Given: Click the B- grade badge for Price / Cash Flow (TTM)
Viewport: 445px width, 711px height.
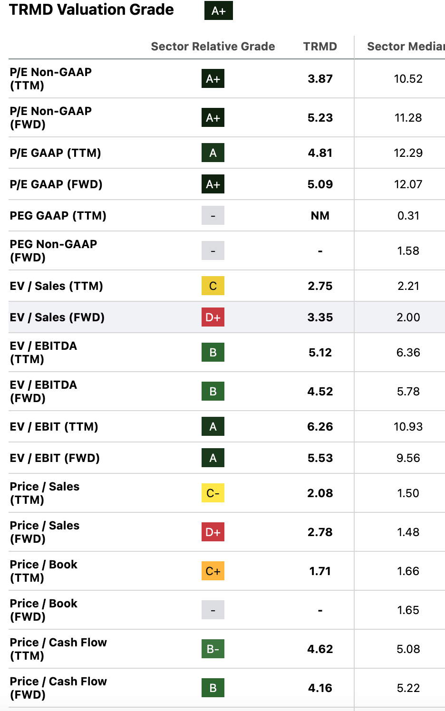Looking at the screenshot, I should [213, 649].
